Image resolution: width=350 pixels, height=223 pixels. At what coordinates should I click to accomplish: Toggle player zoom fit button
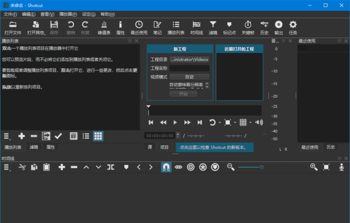tap(227, 122)
